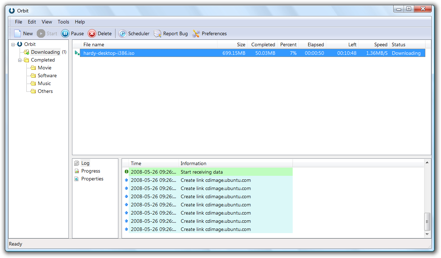This screenshot has width=441, height=258.
Task: Click the 7% percent cell
Action: tap(293, 53)
